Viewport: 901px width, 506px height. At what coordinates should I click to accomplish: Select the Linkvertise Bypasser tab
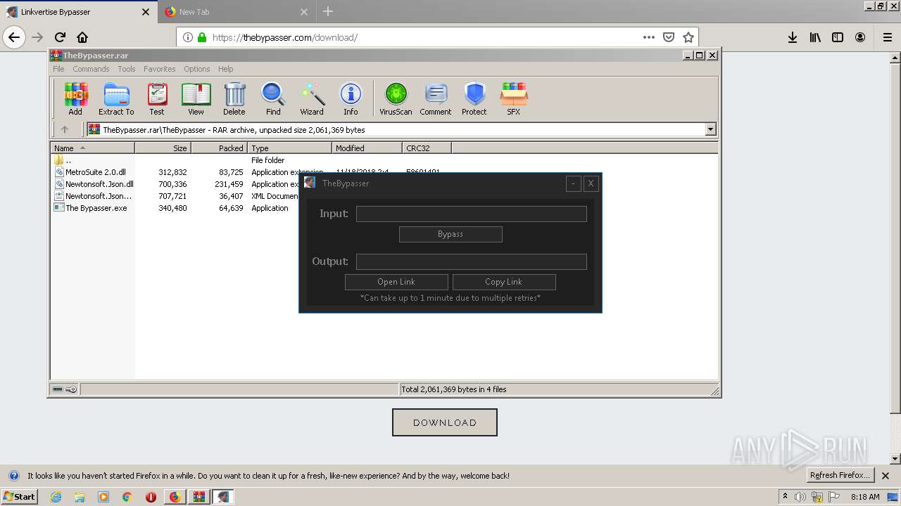coord(79,12)
